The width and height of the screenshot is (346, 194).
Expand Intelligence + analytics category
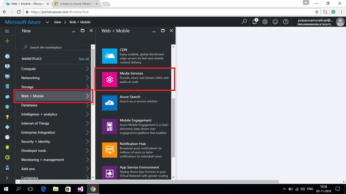(53, 114)
